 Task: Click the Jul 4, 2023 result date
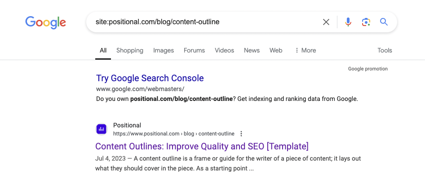[x=111, y=158]
